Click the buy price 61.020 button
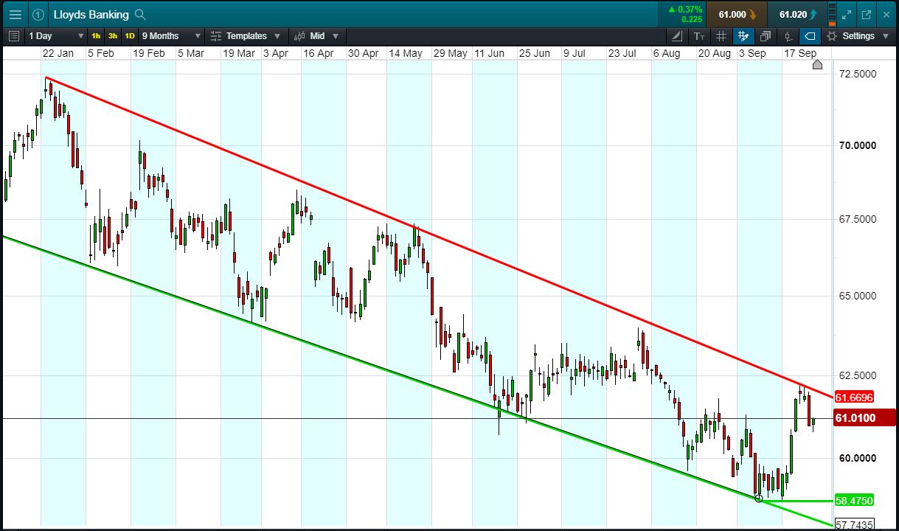The width and height of the screenshot is (899, 531). tap(797, 14)
